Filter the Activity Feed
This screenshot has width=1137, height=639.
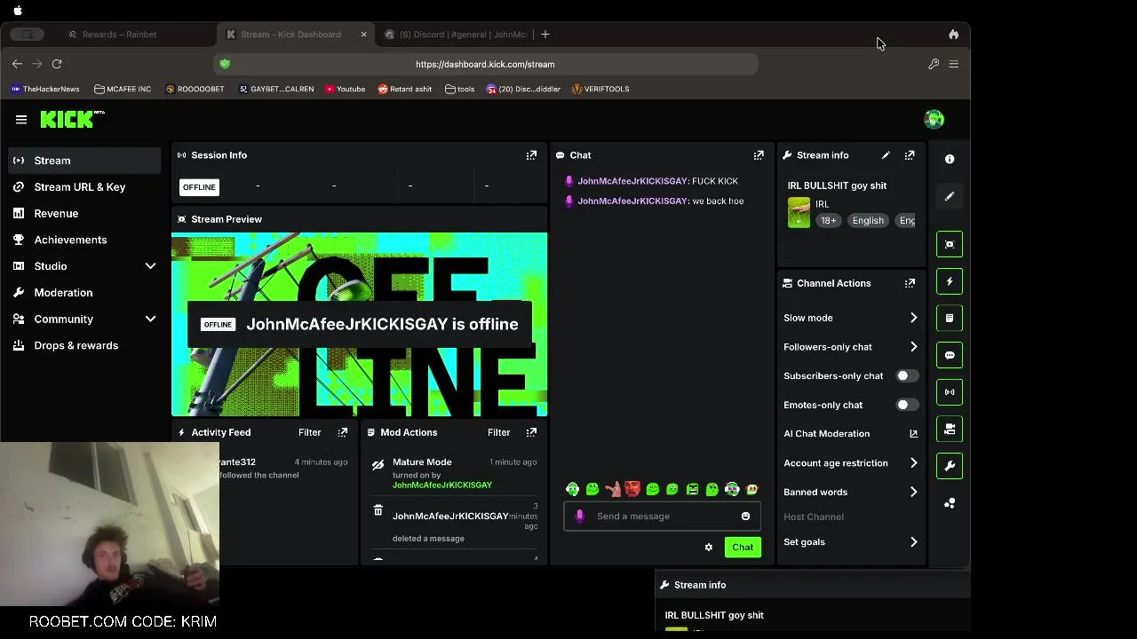click(309, 432)
